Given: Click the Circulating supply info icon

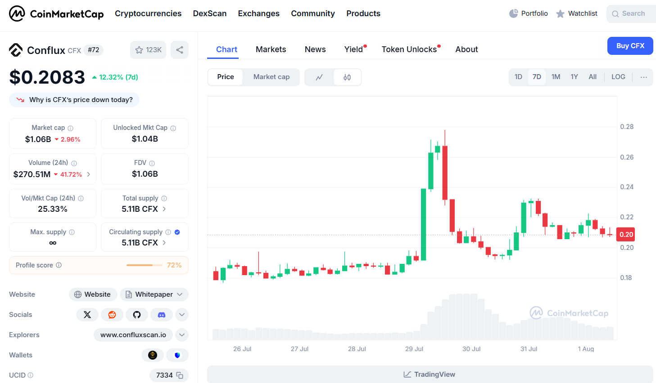Looking at the screenshot, I should (x=168, y=232).
